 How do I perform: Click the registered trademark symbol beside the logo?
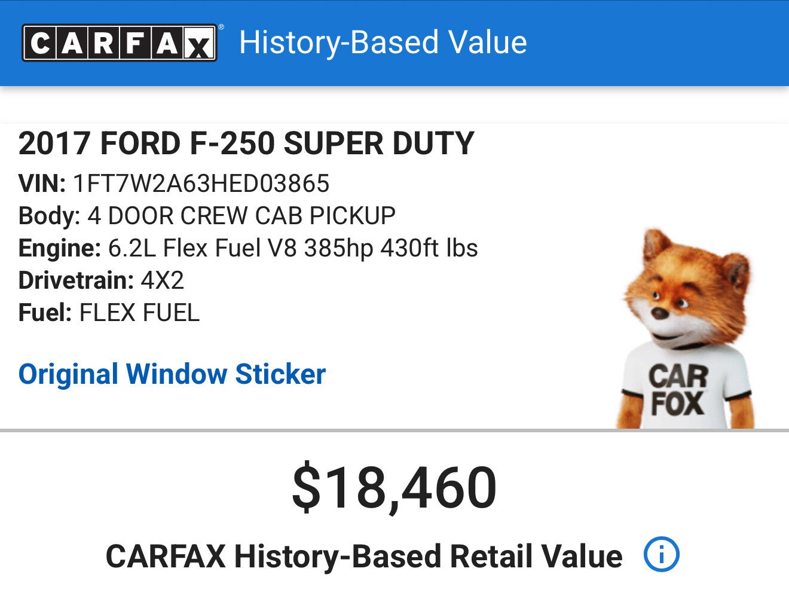[221, 27]
